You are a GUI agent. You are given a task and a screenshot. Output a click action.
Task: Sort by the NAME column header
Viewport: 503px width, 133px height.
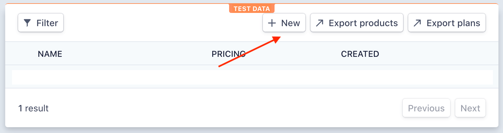pyautogui.click(x=50, y=54)
